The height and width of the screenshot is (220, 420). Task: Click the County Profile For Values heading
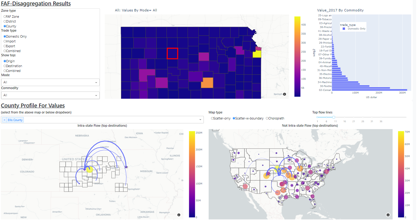point(33,105)
